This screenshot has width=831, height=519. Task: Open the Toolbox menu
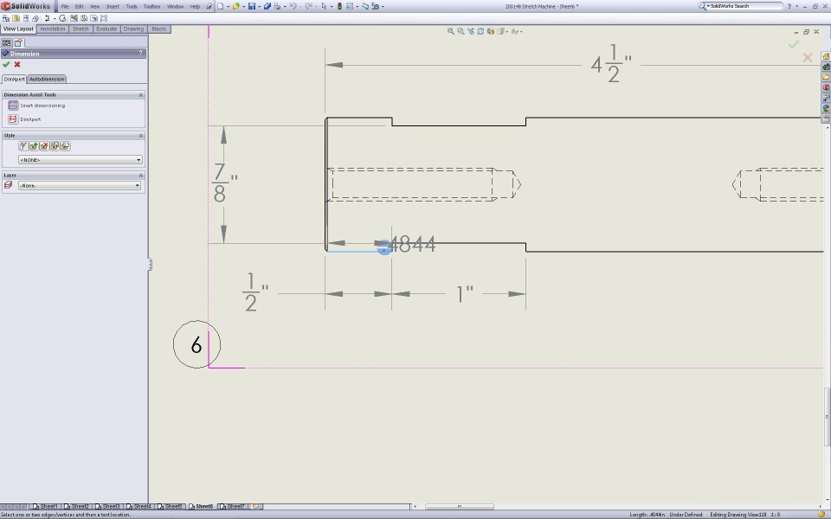point(152,6)
